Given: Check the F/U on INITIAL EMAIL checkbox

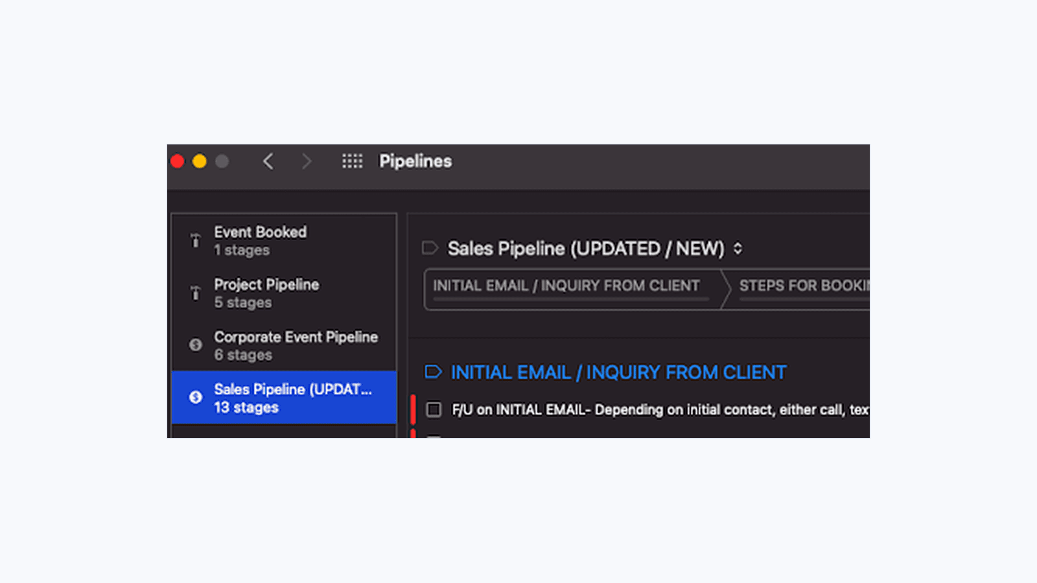Looking at the screenshot, I should coord(434,409).
